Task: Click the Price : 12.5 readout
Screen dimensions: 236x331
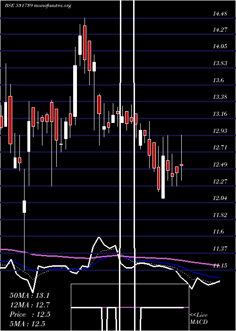Action: [x=30, y=314]
